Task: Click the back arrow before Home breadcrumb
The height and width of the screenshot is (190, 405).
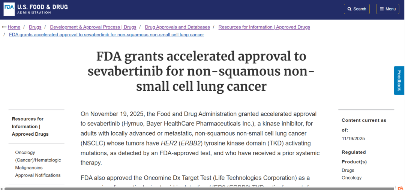Action: point(4,27)
